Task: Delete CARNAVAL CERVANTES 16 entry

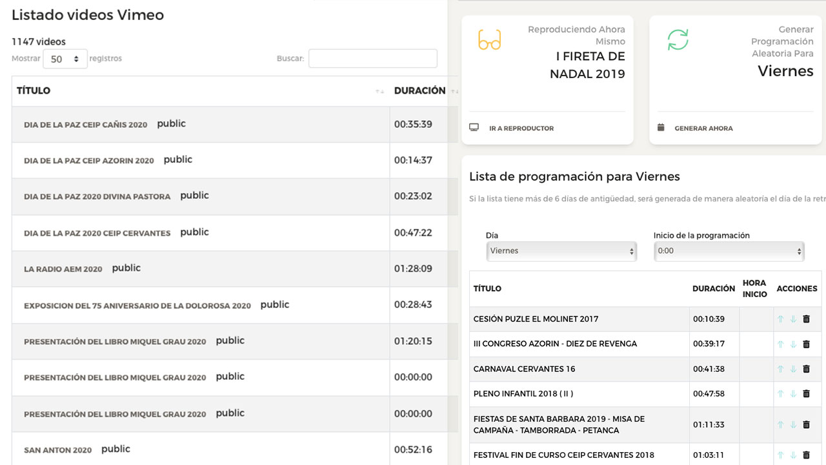Action: (x=806, y=369)
